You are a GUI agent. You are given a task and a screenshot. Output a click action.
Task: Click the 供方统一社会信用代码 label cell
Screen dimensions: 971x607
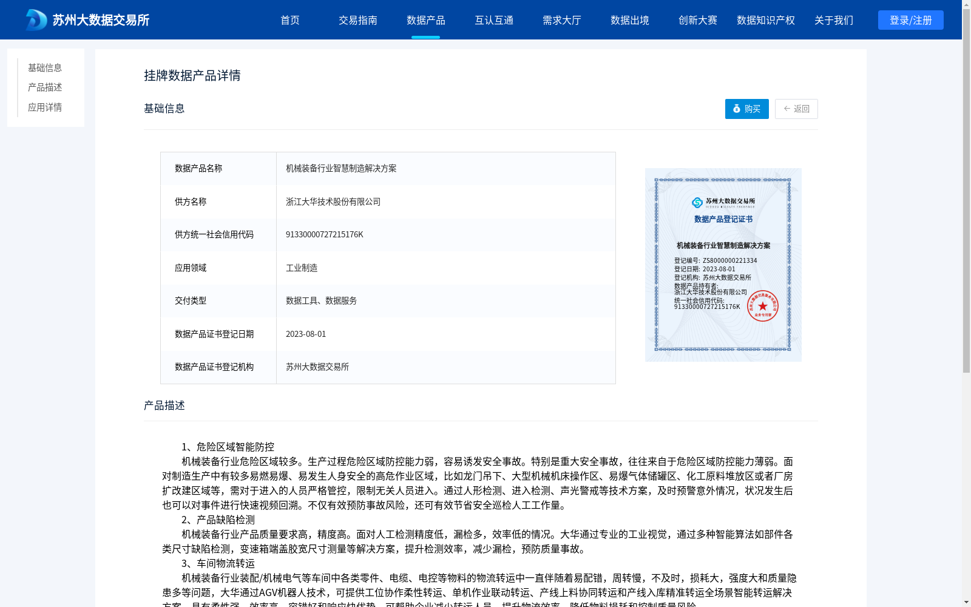coord(218,234)
